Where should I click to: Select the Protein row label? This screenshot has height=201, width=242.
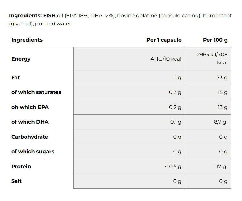tap(21, 166)
